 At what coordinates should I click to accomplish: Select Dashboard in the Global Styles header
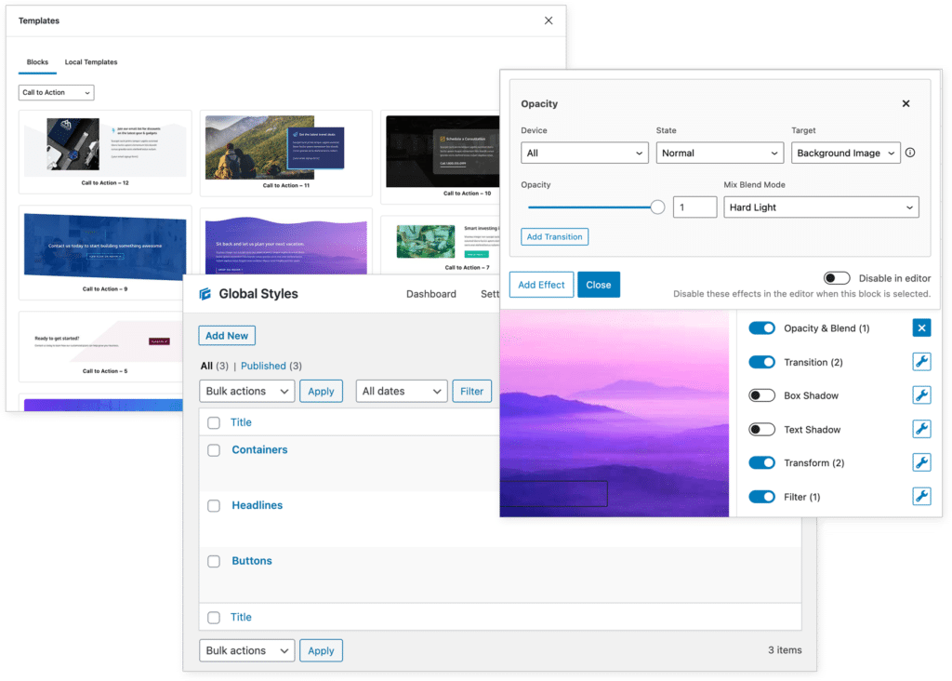[431, 293]
